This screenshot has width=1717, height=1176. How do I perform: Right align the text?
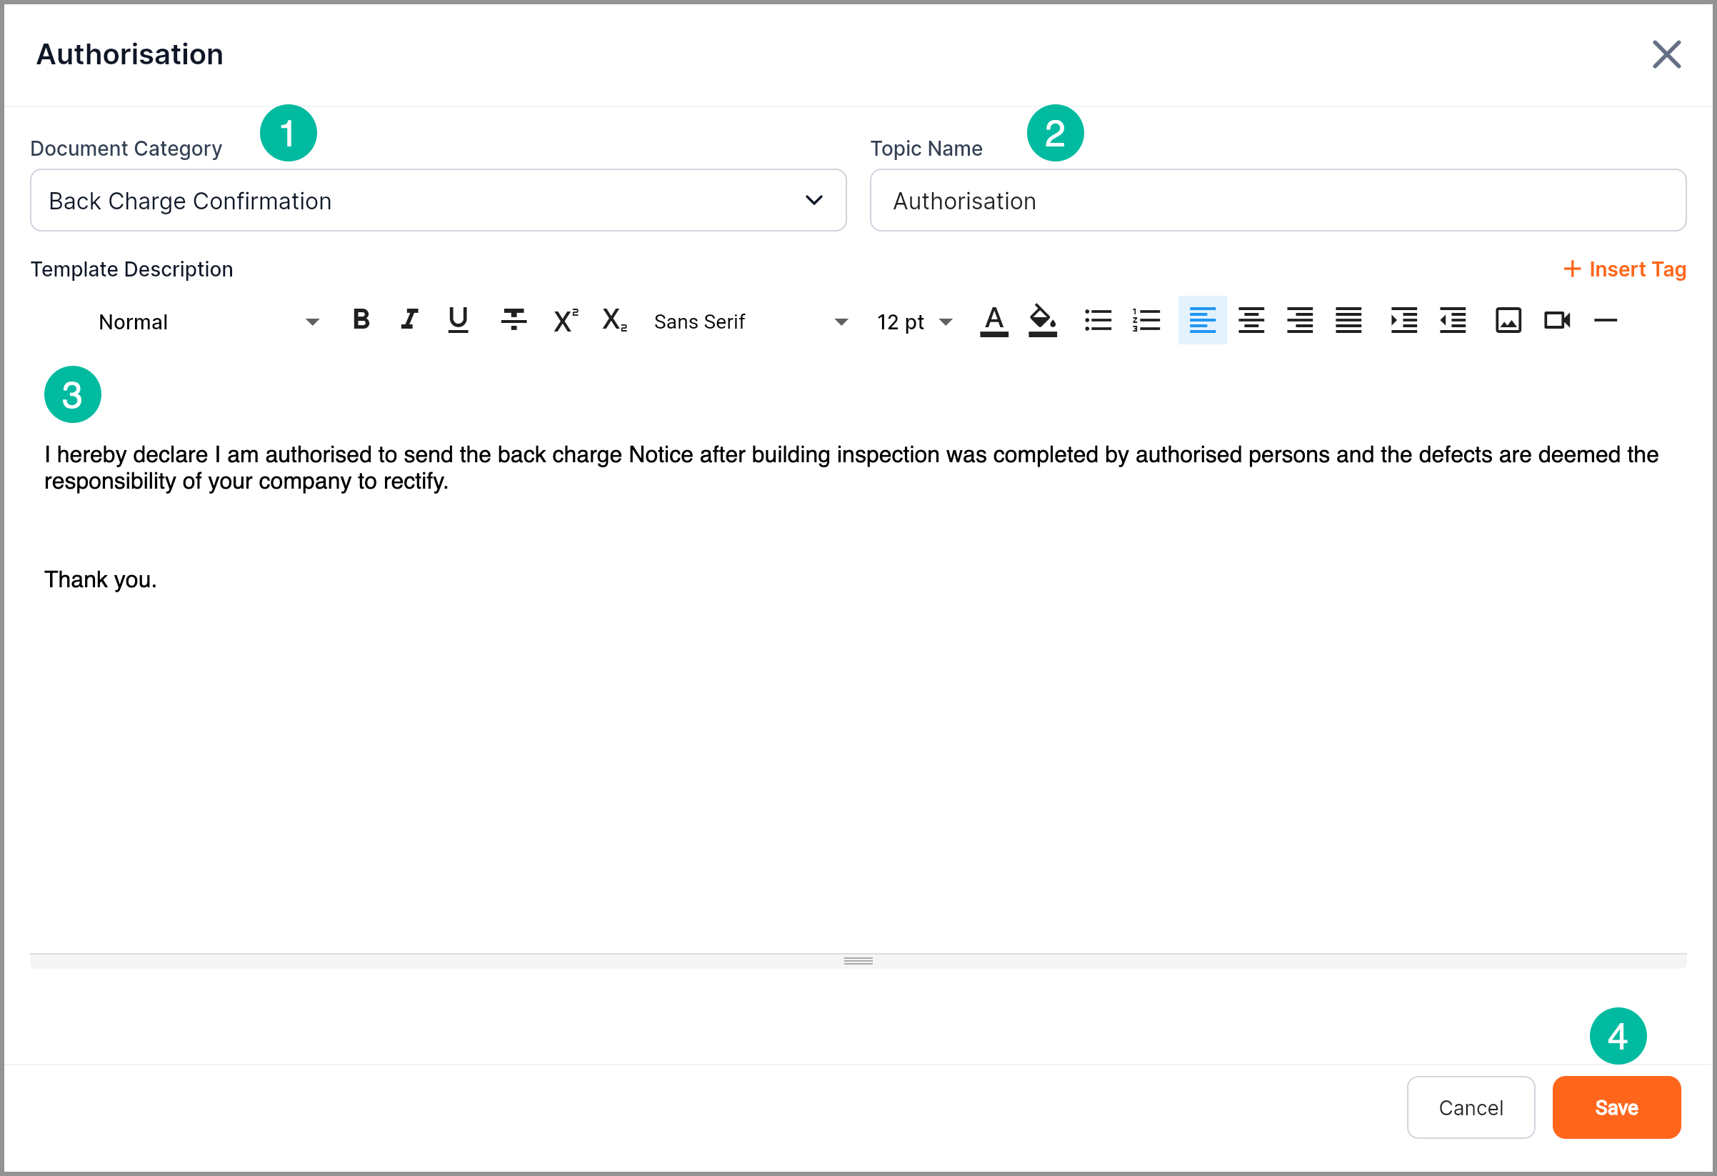coord(1300,321)
